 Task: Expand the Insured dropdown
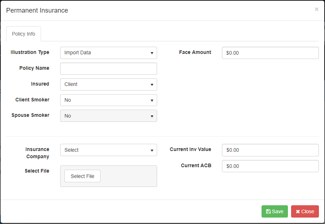click(108, 84)
